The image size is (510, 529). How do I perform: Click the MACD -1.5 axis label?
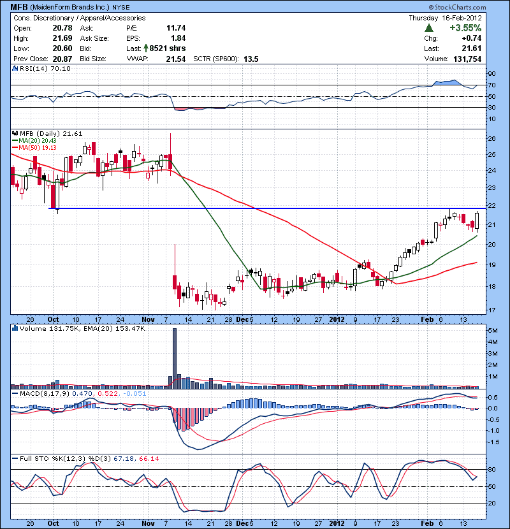(493, 442)
